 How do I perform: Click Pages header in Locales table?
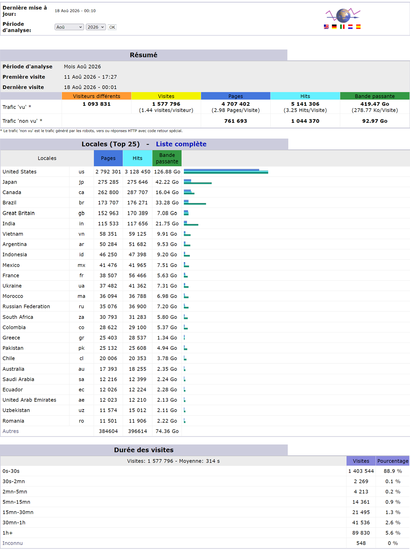(108, 158)
